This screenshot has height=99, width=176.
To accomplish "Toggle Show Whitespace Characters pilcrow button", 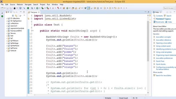I will click(x=101, y=8).
